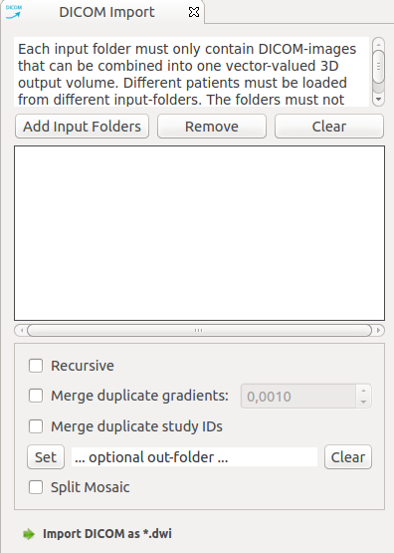Viewport: 394px width, 553px height.
Task: Click the DICOM logo icon in tab
Action: [x=14, y=12]
